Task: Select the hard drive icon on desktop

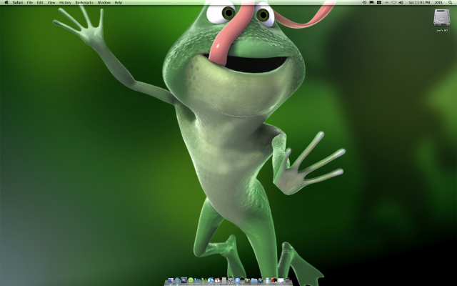Action: pos(442,17)
